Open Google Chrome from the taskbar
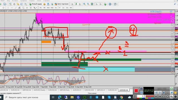 tap(121, 97)
